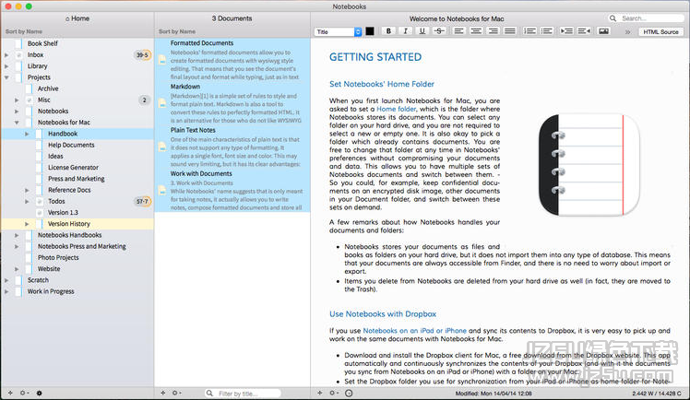The image size is (690, 400).
Task: Toggle the checkbox icon beside Misc
Action: point(29,100)
